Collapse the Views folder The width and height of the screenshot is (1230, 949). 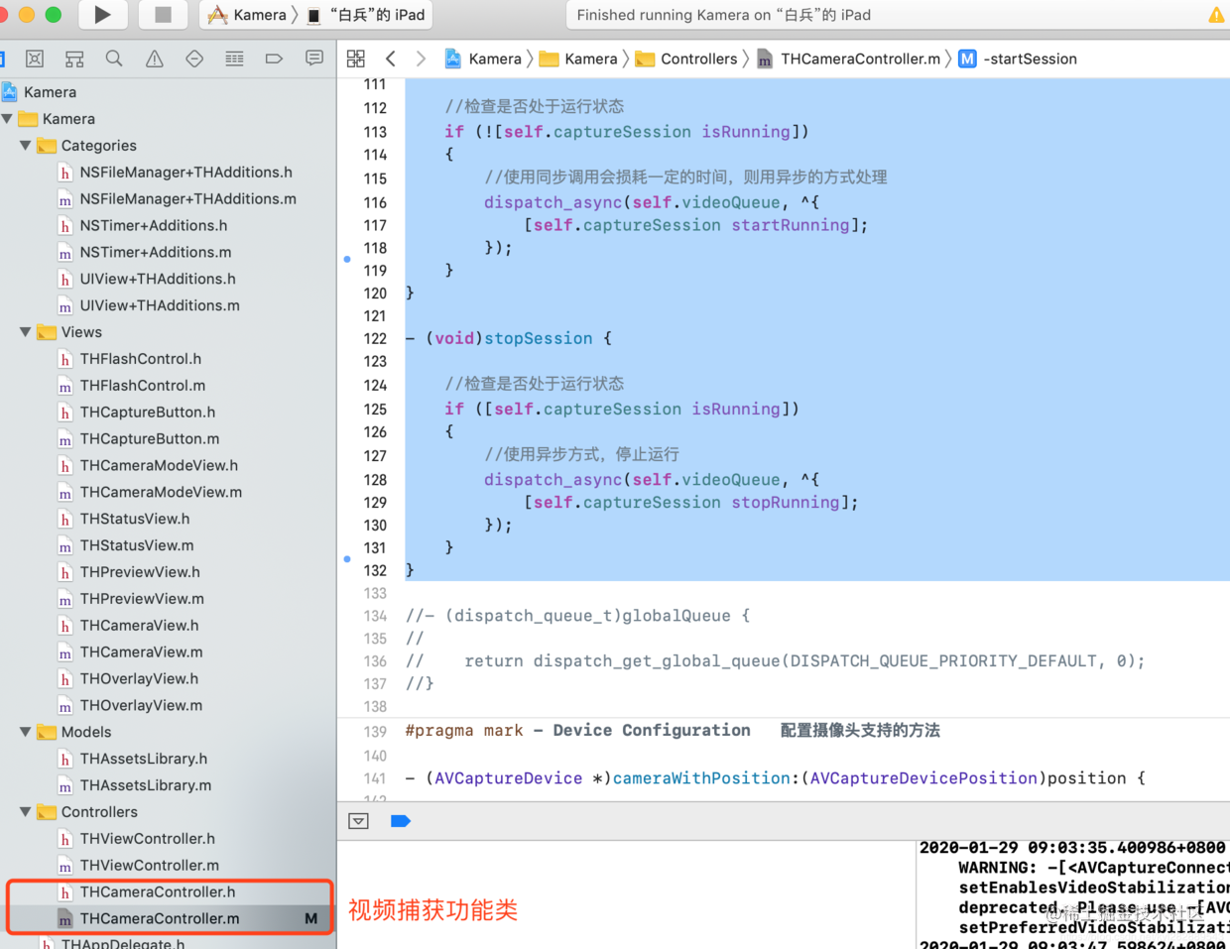[x=24, y=332]
